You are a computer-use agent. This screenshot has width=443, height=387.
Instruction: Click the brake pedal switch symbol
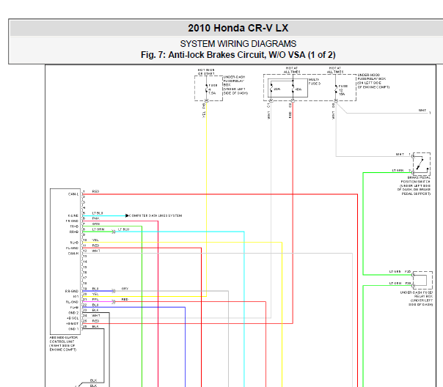click(x=422, y=163)
